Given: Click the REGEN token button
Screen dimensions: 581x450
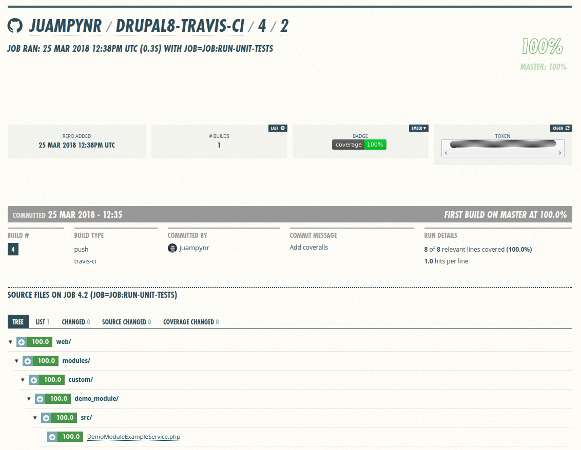Looking at the screenshot, I should click(561, 128).
